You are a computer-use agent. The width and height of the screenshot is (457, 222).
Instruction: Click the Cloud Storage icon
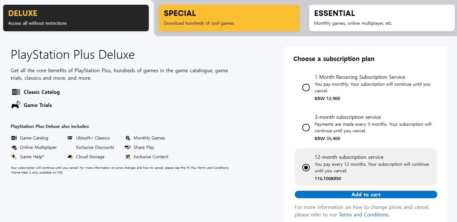point(70,157)
